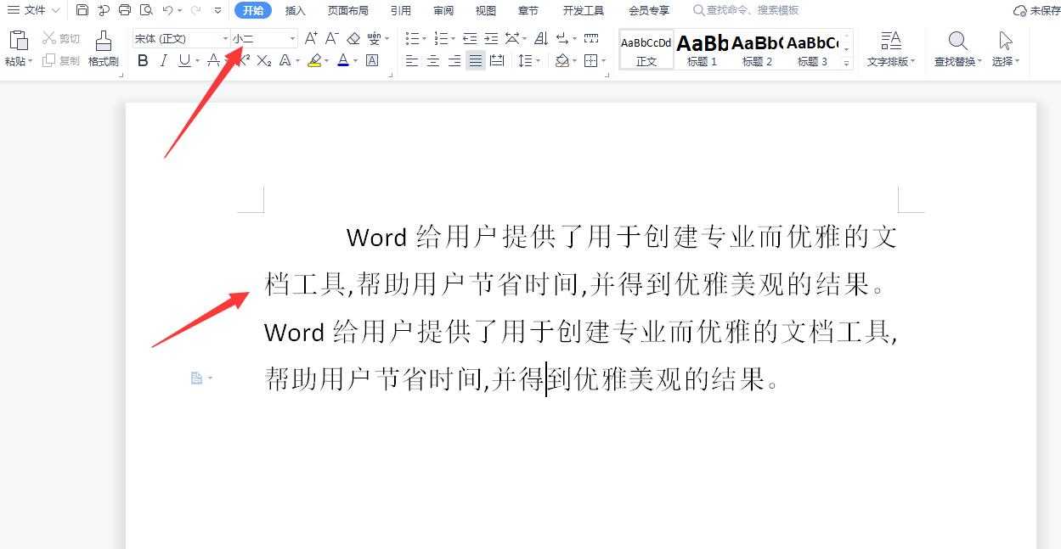Toggle Underline formatting

point(184,60)
